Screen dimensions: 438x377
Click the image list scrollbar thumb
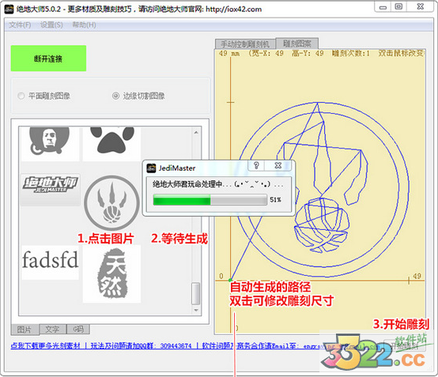click(196, 293)
